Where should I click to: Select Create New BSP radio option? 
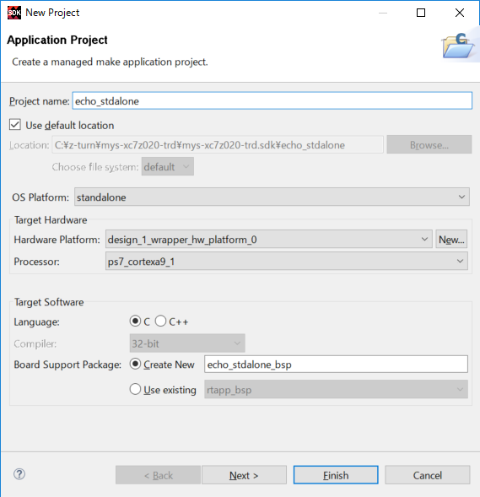[x=135, y=364]
